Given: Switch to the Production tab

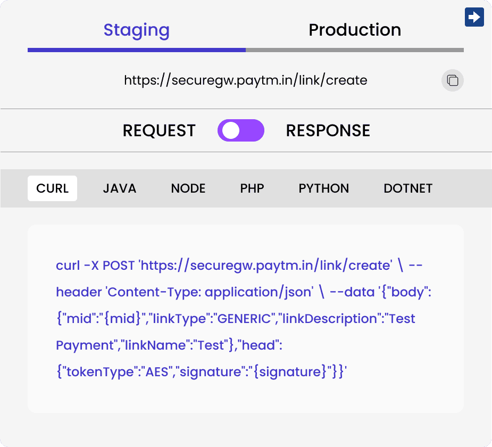Looking at the screenshot, I should coord(355,30).
